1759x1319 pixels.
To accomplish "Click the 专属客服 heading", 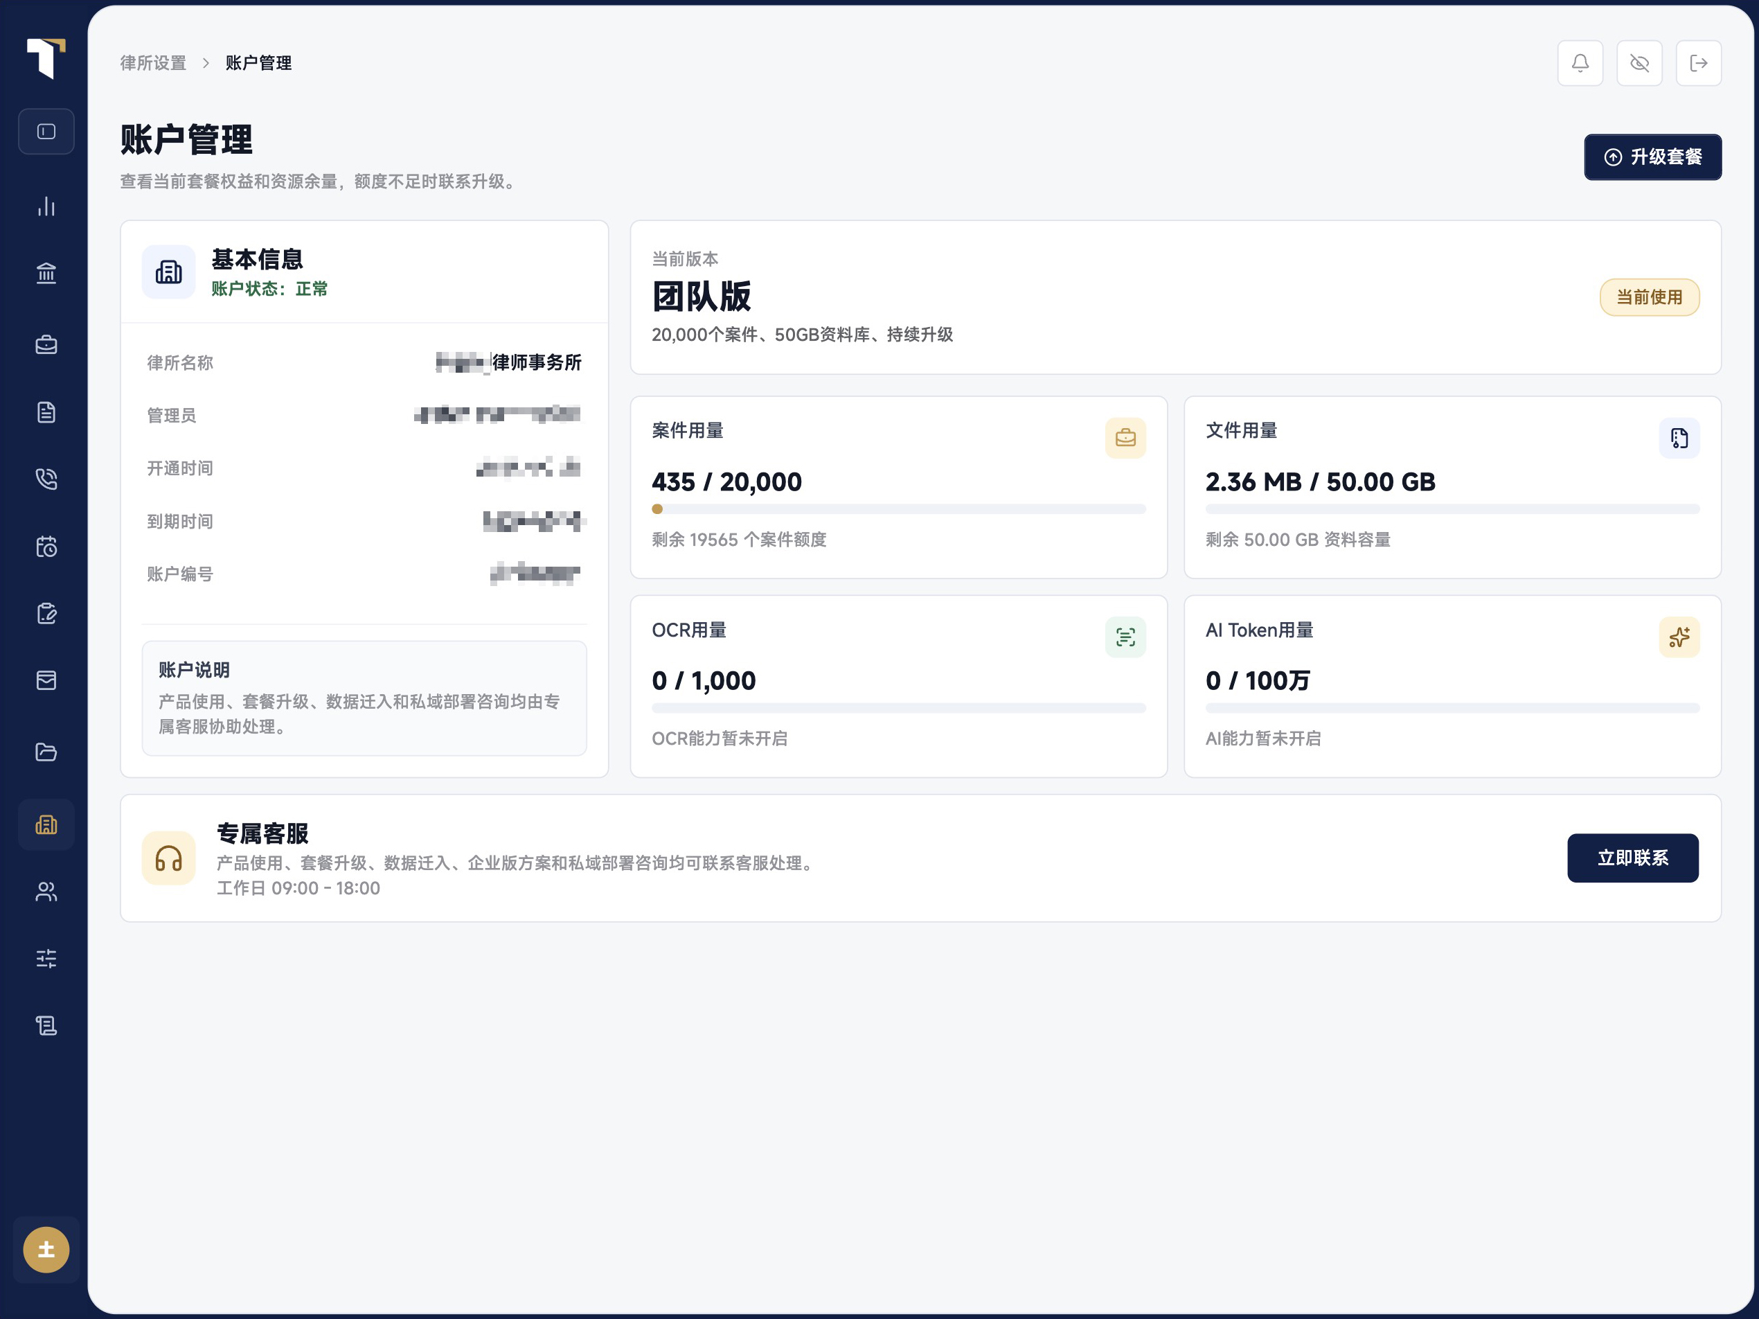I will tap(262, 833).
